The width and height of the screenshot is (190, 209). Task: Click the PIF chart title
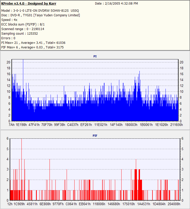click(95, 136)
